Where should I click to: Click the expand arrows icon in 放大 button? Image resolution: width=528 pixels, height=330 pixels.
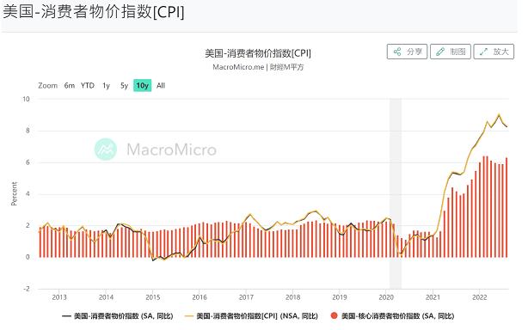(x=483, y=52)
